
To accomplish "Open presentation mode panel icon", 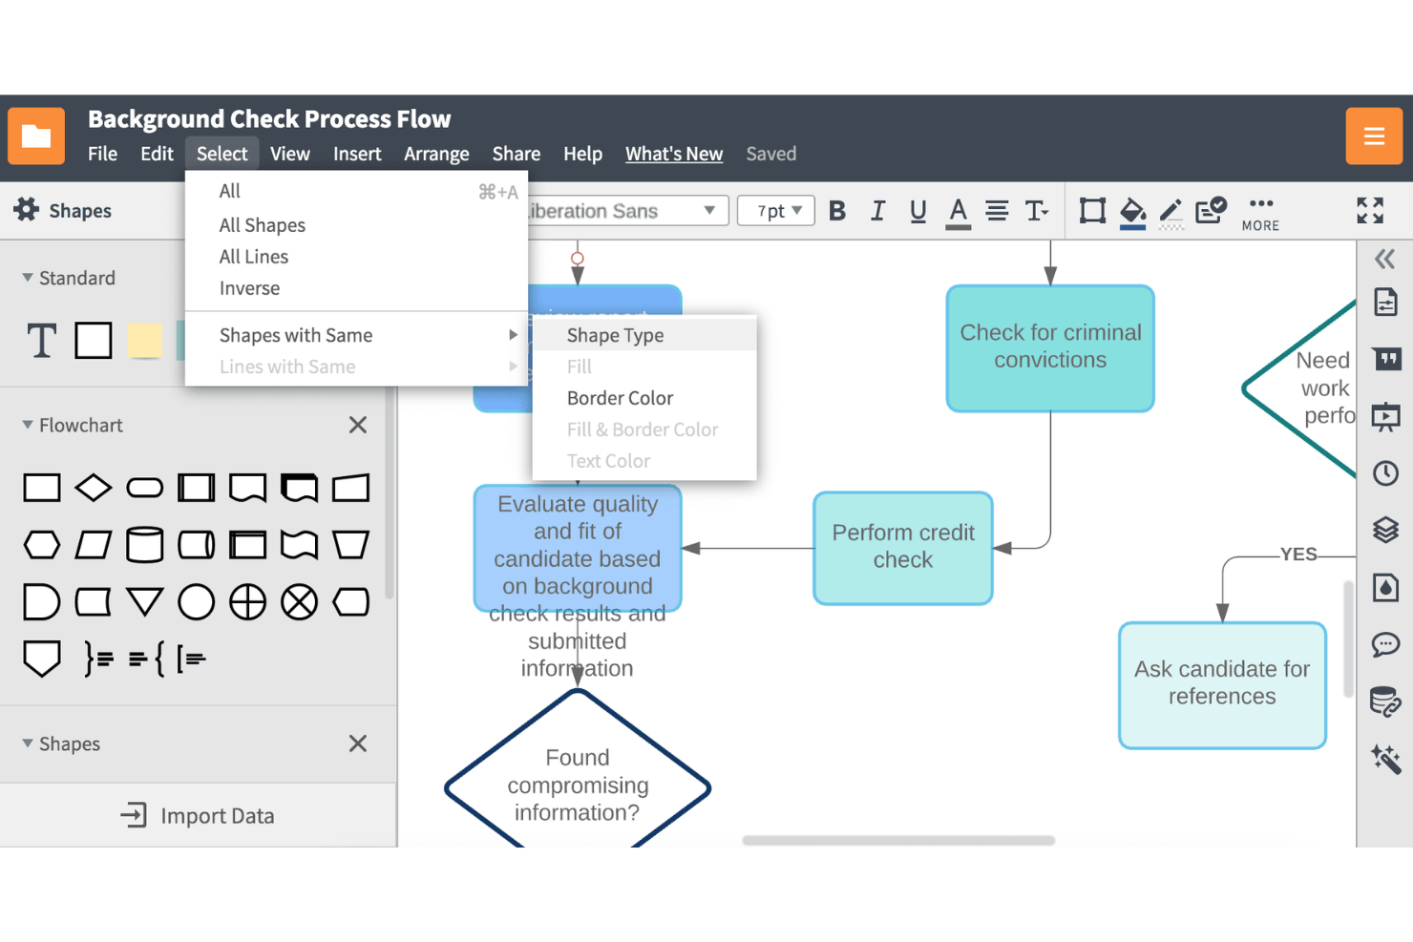I will click(1385, 416).
